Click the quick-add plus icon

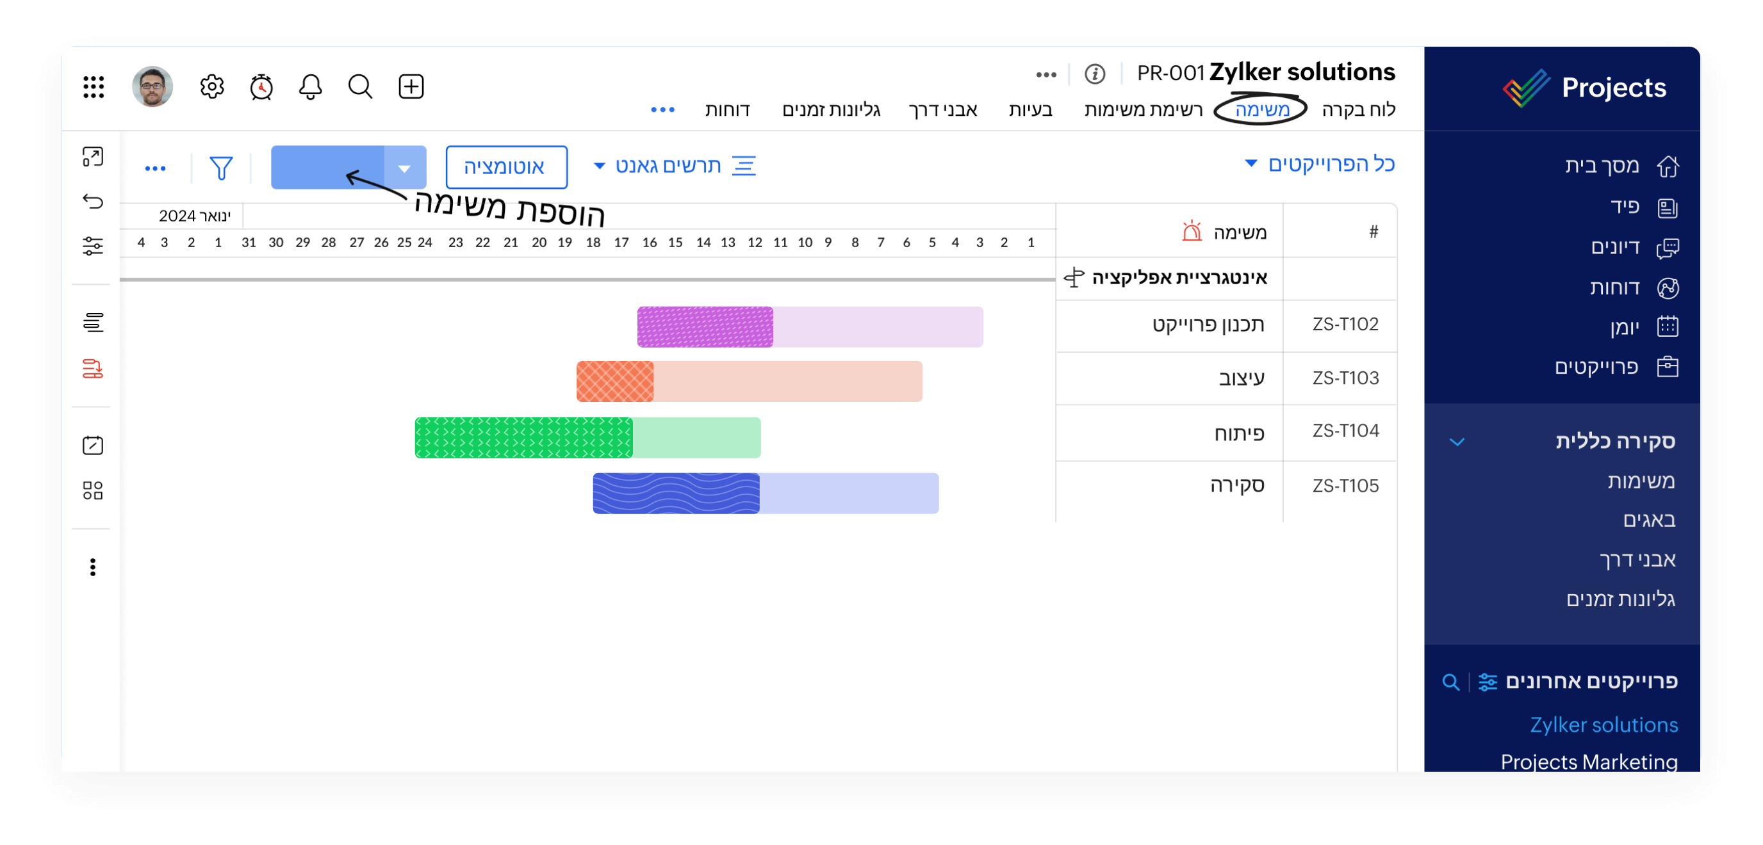[411, 87]
